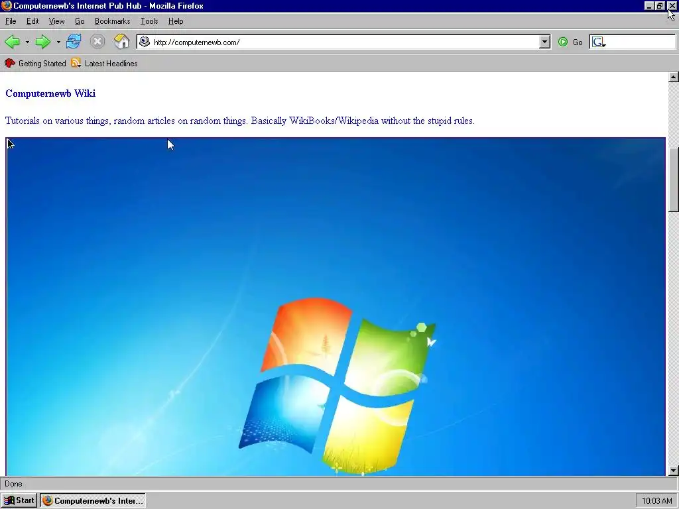
Task: Open the Getting Started bookmark
Action: pyautogui.click(x=35, y=64)
